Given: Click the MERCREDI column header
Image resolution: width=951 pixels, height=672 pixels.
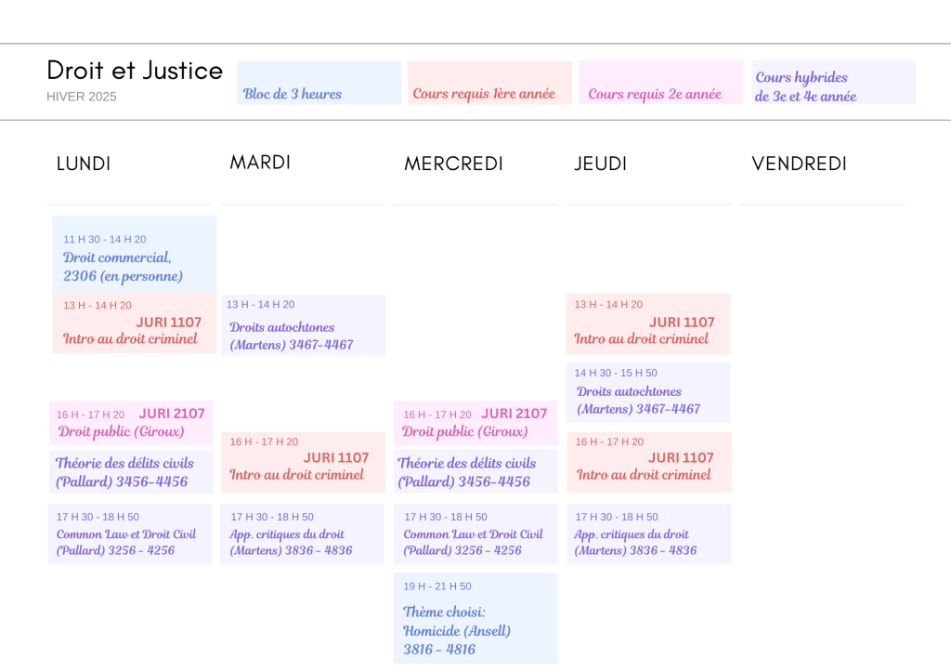Looking at the screenshot, I should point(453,164).
